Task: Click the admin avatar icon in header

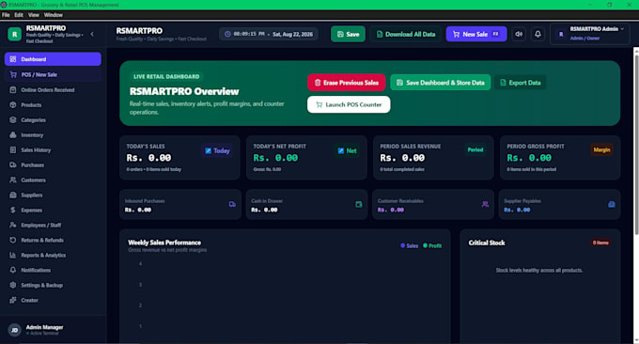Action: [561, 34]
